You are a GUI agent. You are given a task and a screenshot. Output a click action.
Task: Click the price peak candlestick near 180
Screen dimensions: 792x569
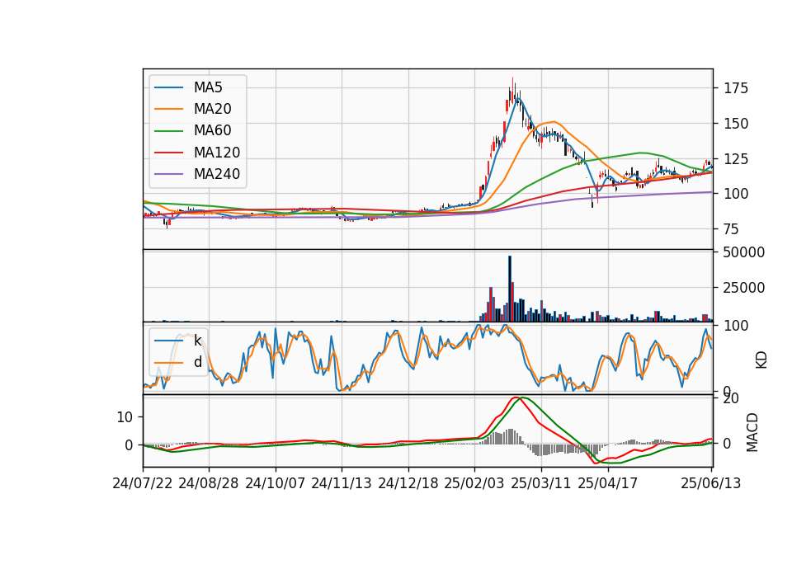(512, 91)
